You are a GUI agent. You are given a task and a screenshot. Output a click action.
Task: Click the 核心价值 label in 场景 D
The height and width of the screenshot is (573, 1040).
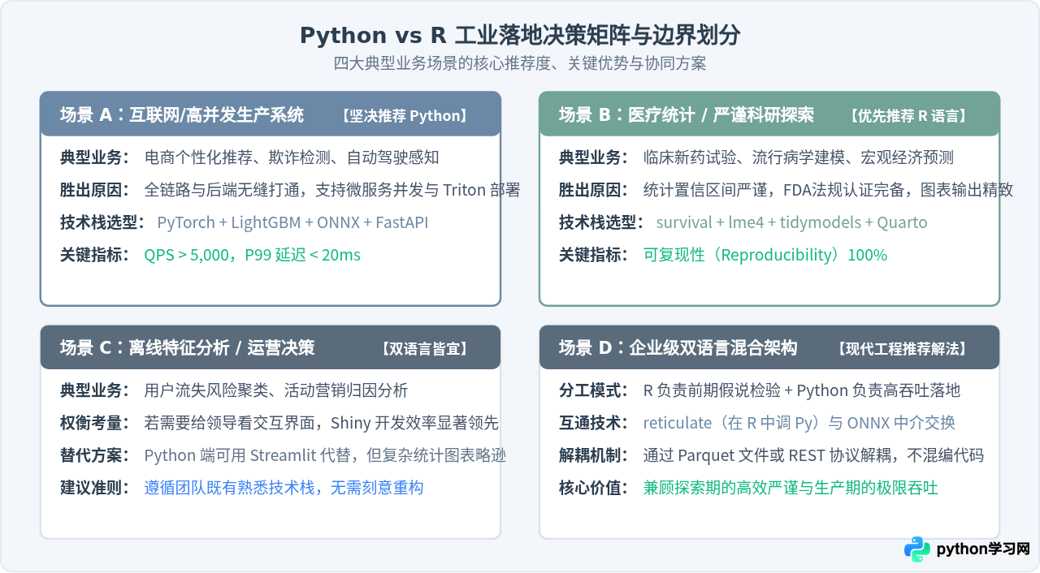coord(593,488)
